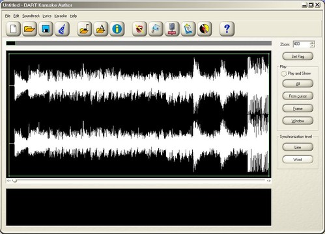Click the clipboard icon in toolbar
The width and height of the screenshot is (325, 234).
coord(188,29)
